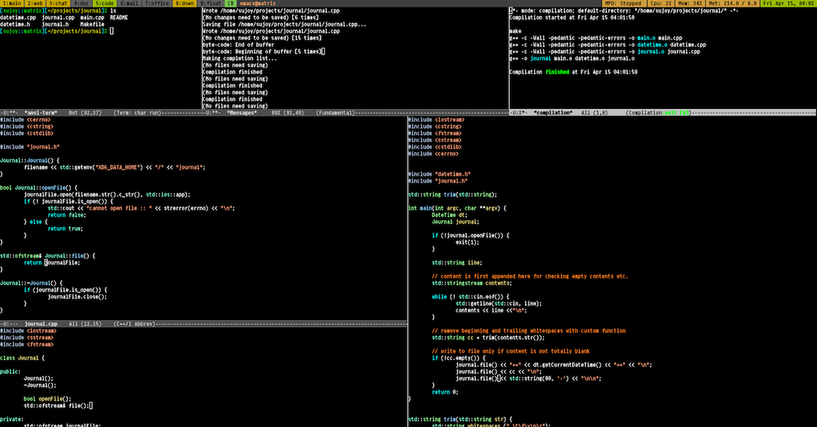Screen dimensions: 817x427
Task: Click the Compilation exit status in mode line
Action: [x=659, y=112]
